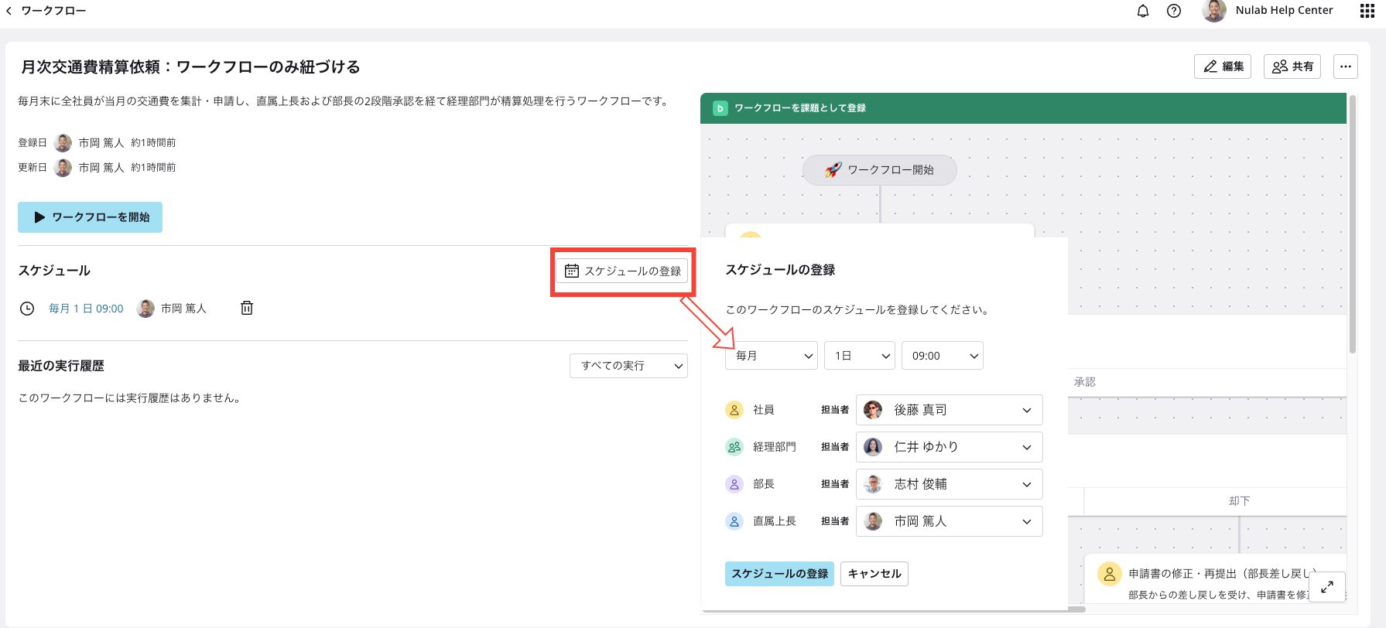
Task: Open the 毎月 frequency dropdown
Action: 772,356
